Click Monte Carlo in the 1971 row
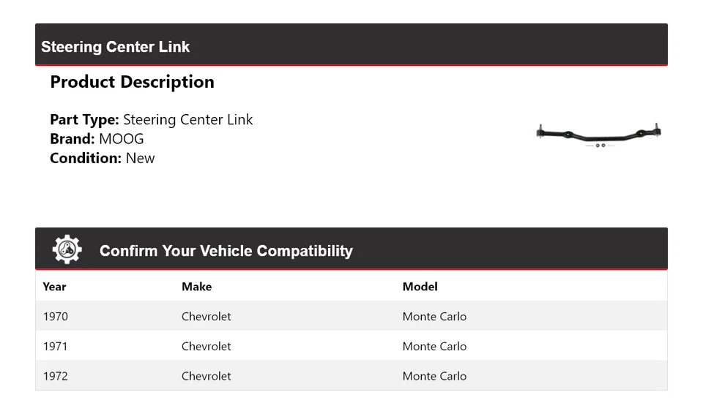This screenshot has width=703, height=414. click(x=434, y=346)
